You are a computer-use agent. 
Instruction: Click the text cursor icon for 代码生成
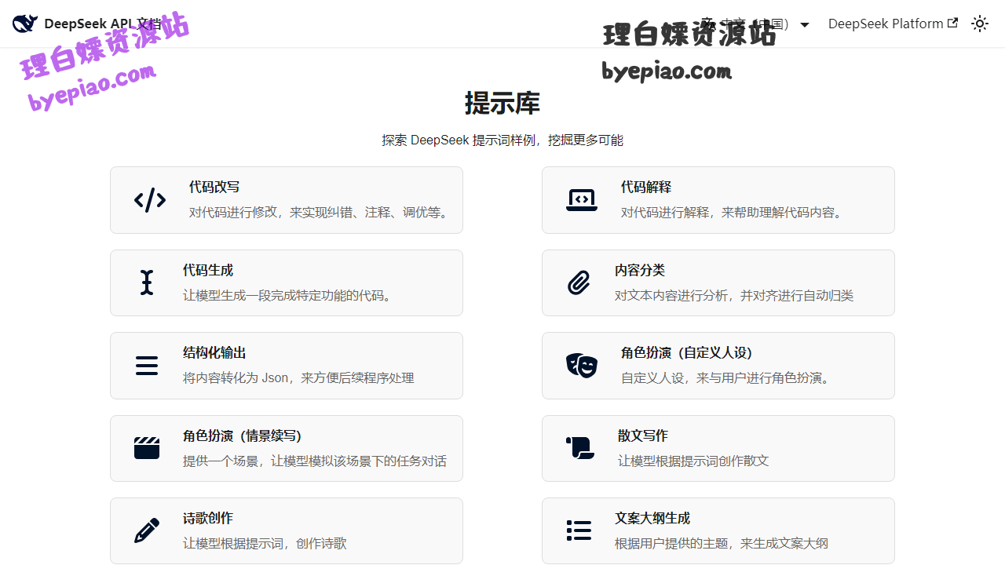147,282
